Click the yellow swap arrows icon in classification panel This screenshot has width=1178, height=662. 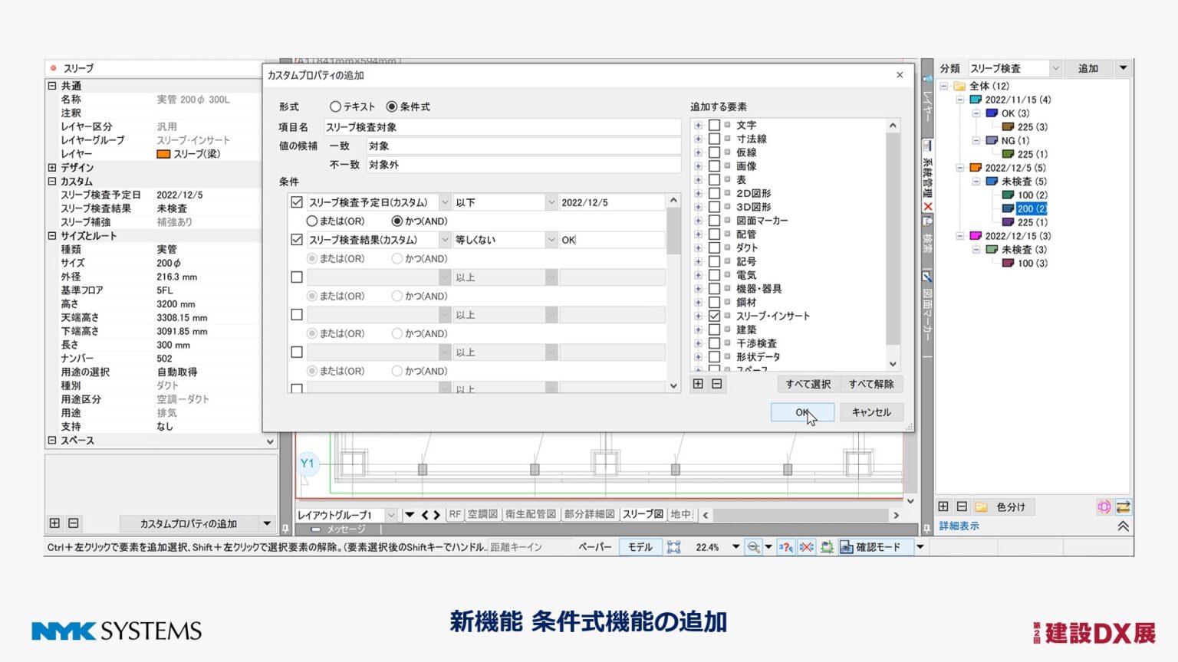pos(1123,506)
